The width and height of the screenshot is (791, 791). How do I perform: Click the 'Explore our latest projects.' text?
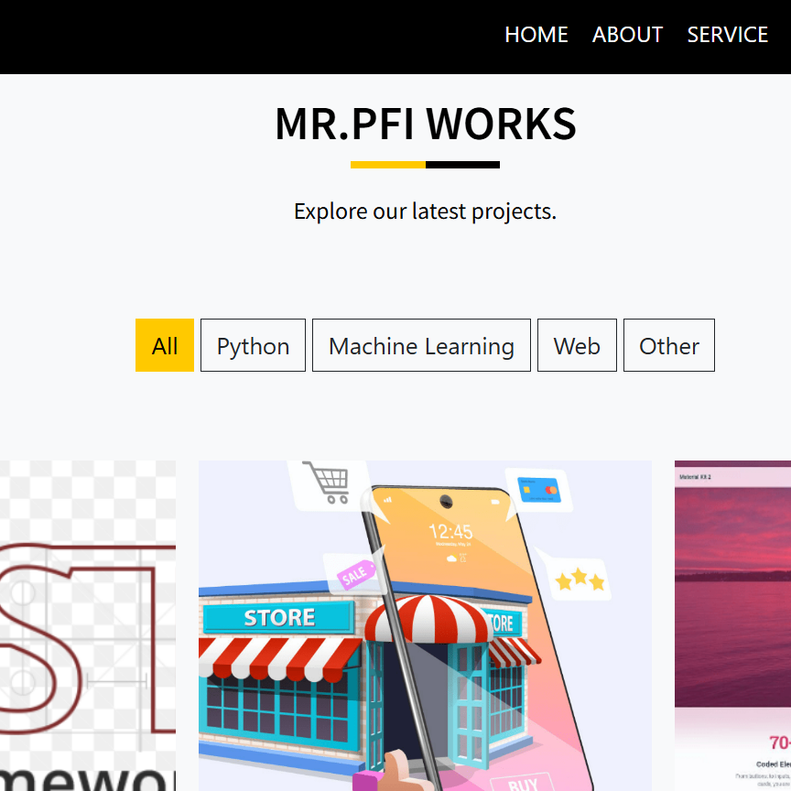tap(425, 211)
